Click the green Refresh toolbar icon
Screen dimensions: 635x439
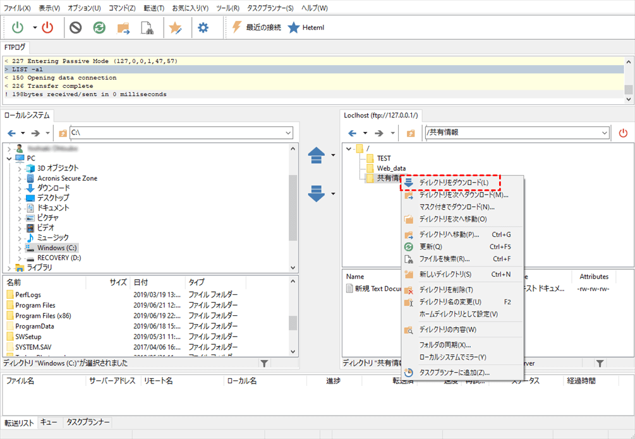[x=99, y=28]
